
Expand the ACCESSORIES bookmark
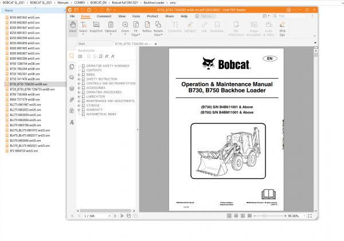[x=79, y=88]
